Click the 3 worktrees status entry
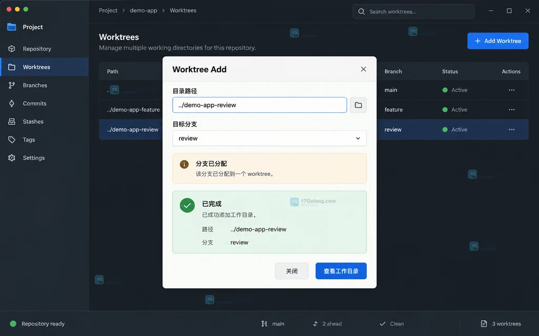The width and height of the screenshot is (539, 336). point(501,323)
